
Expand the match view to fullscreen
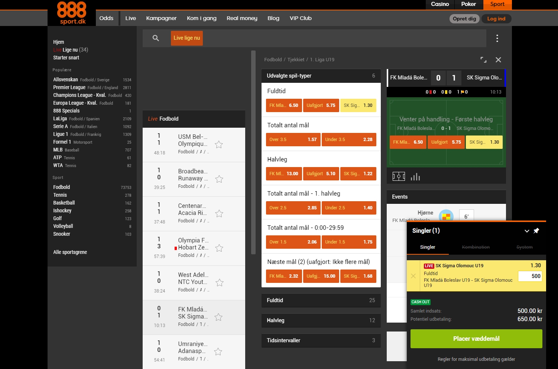[483, 59]
